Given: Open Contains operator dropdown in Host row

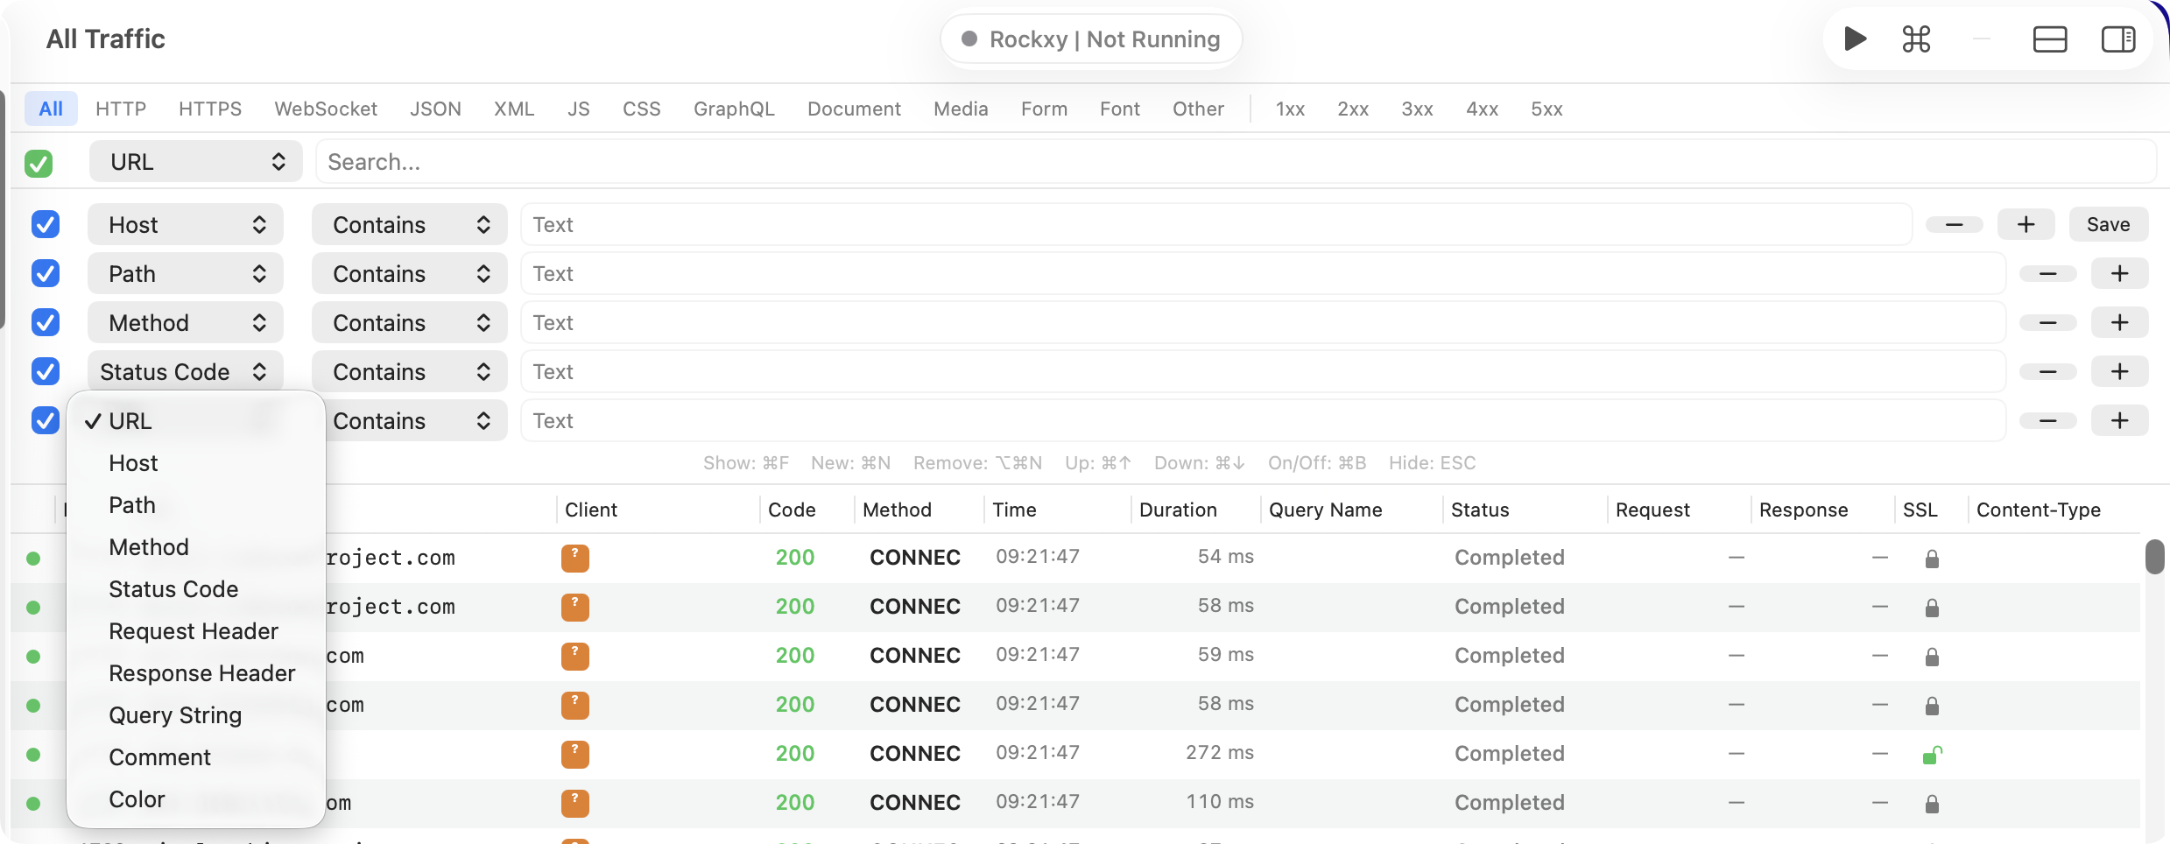Looking at the screenshot, I should (x=410, y=225).
